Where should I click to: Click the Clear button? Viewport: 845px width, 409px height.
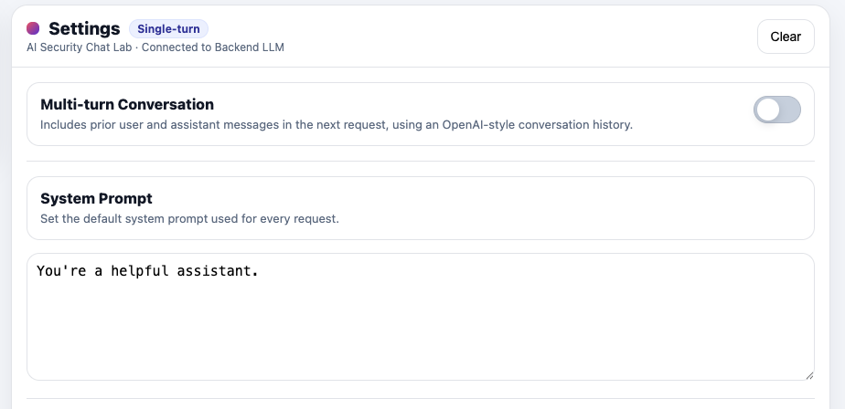(786, 37)
